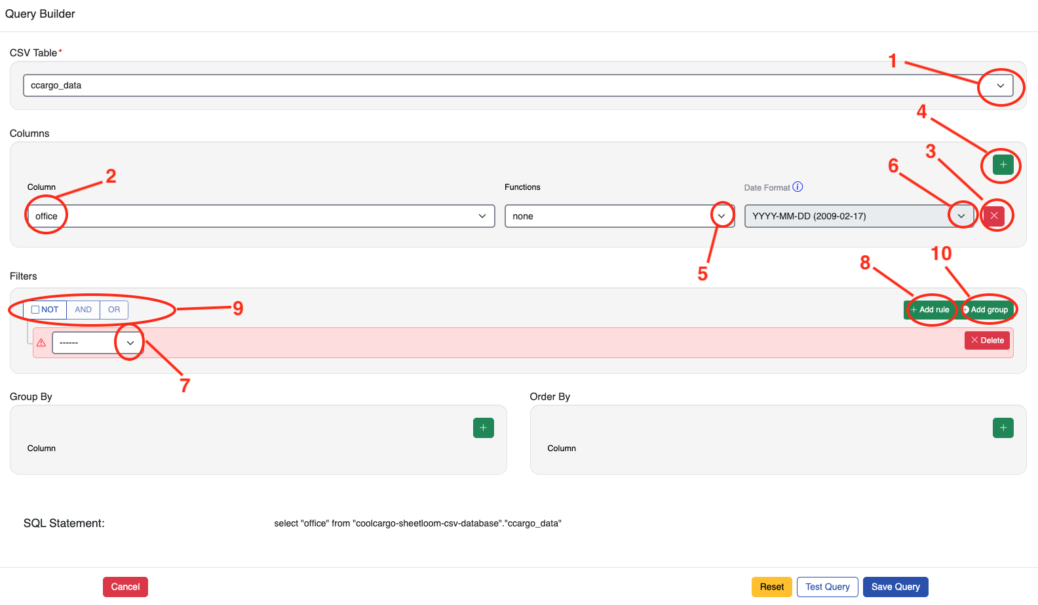Image resolution: width=1038 pixels, height=605 pixels.
Task: Click the green plus button in the Columns section
Action: tap(1003, 164)
